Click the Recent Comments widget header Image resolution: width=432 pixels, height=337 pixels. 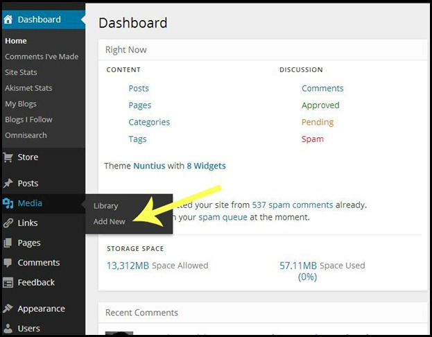pos(263,313)
